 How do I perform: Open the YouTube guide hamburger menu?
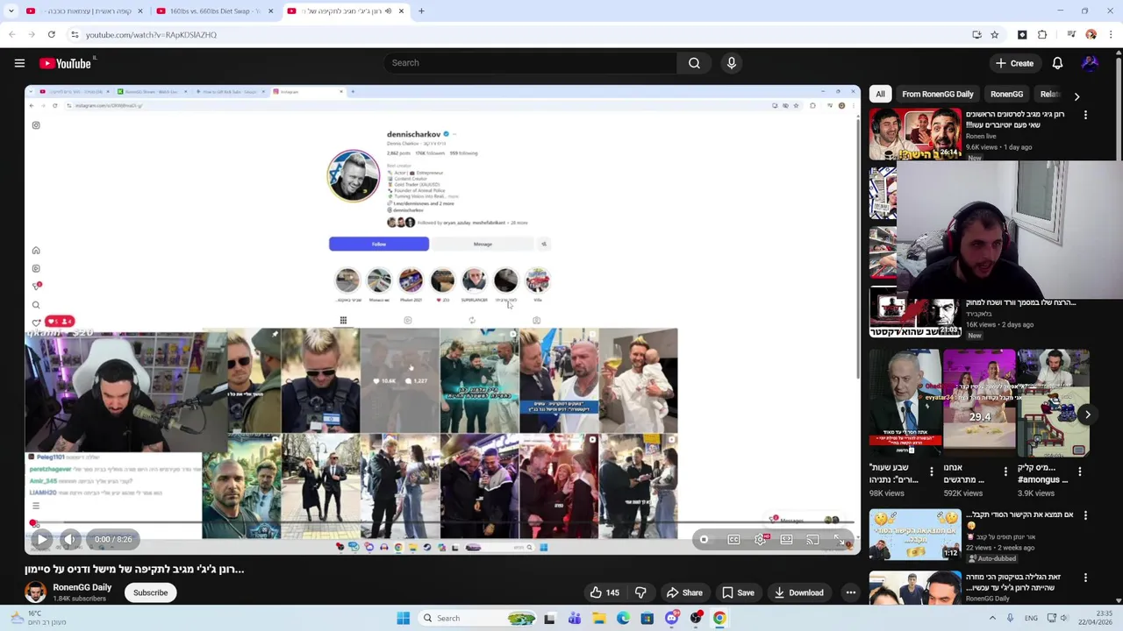19,63
